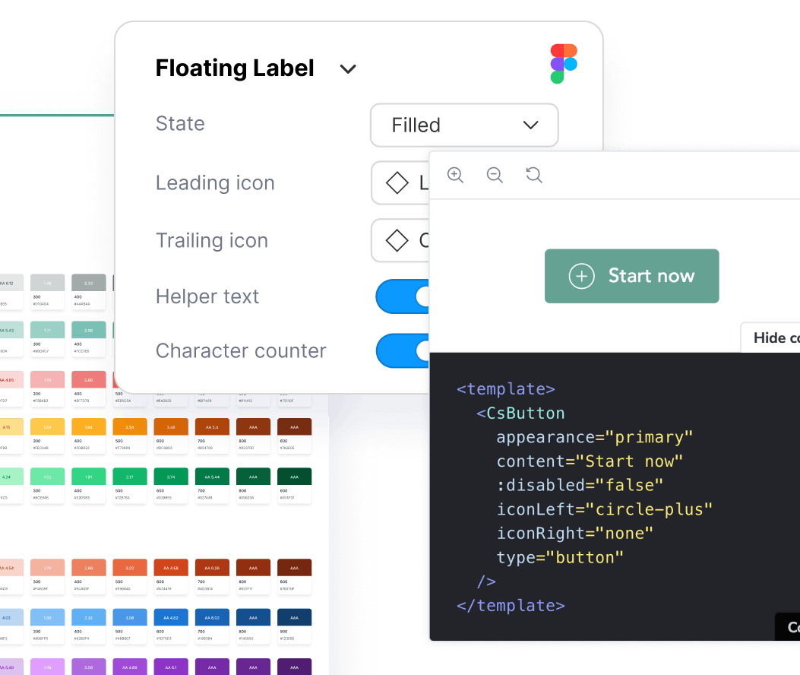
Task: Choose the blue 700 swatch labeled AA 6.02
Action: tap(212, 617)
